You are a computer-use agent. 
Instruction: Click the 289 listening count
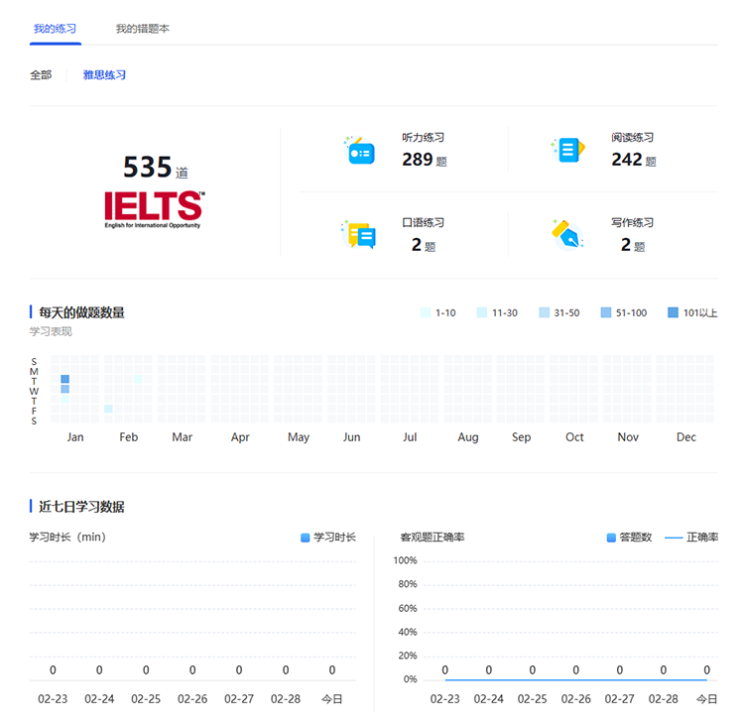[x=418, y=160]
